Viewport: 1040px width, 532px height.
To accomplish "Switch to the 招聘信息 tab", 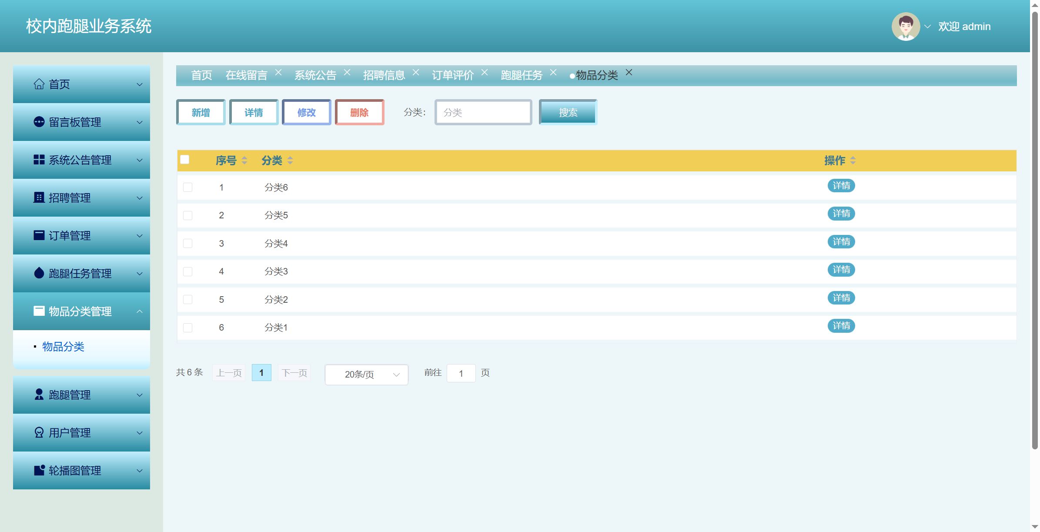I will click(384, 75).
